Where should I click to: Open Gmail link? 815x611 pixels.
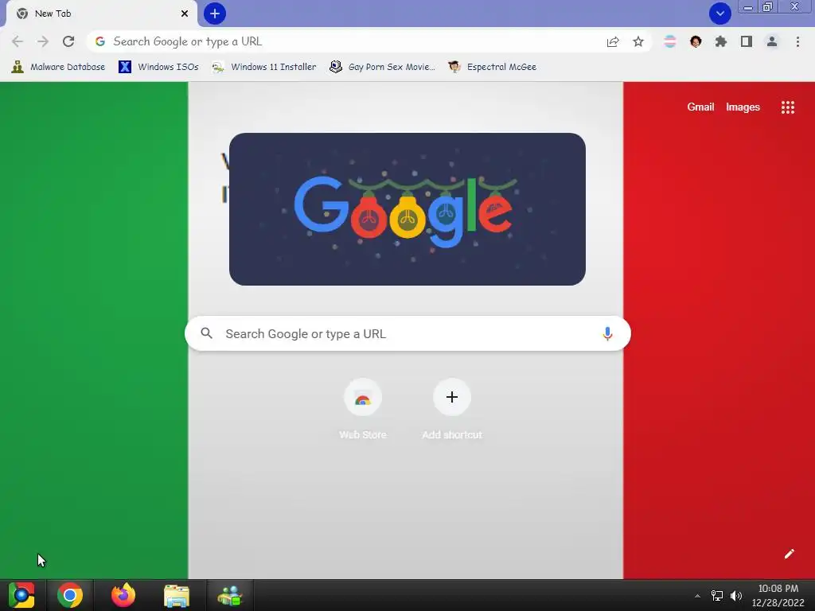[x=700, y=107]
